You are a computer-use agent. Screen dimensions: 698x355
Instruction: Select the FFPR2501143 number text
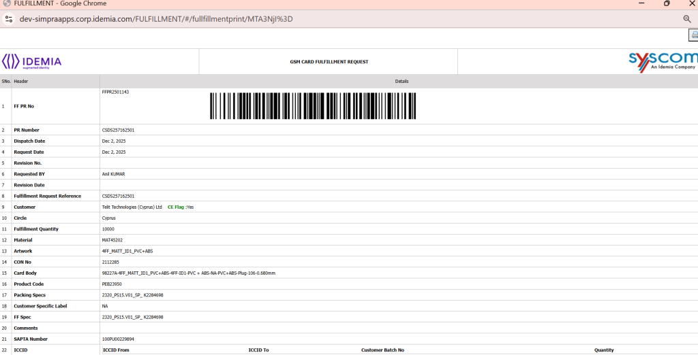(115, 92)
